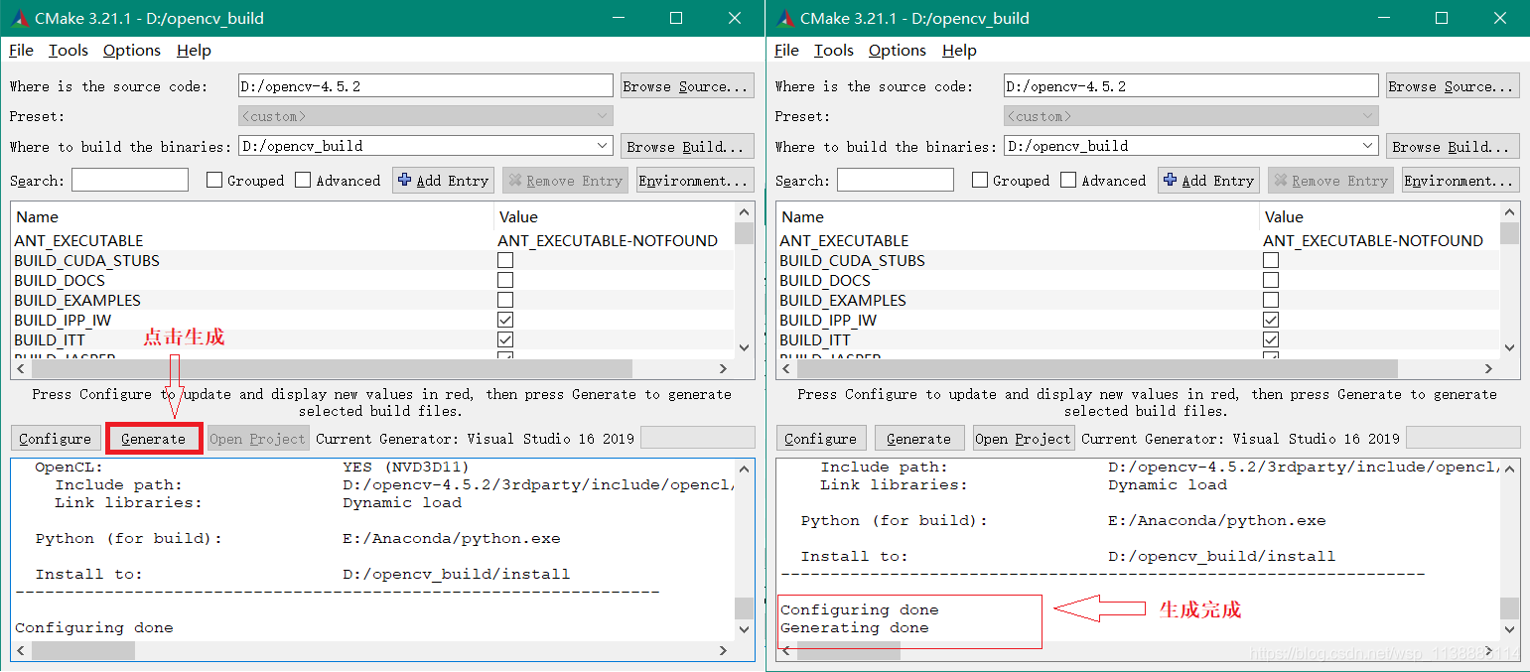
Task: Click Add Entry in left CMake window
Action: pyautogui.click(x=444, y=181)
